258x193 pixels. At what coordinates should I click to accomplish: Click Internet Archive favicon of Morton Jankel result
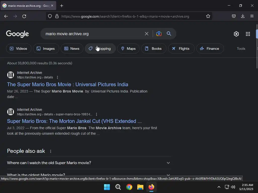(11, 112)
